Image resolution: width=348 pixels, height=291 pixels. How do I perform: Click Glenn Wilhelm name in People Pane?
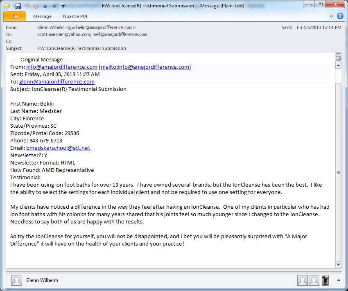pyautogui.click(x=42, y=280)
